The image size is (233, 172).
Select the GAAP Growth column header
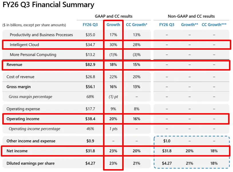click(x=113, y=25)
